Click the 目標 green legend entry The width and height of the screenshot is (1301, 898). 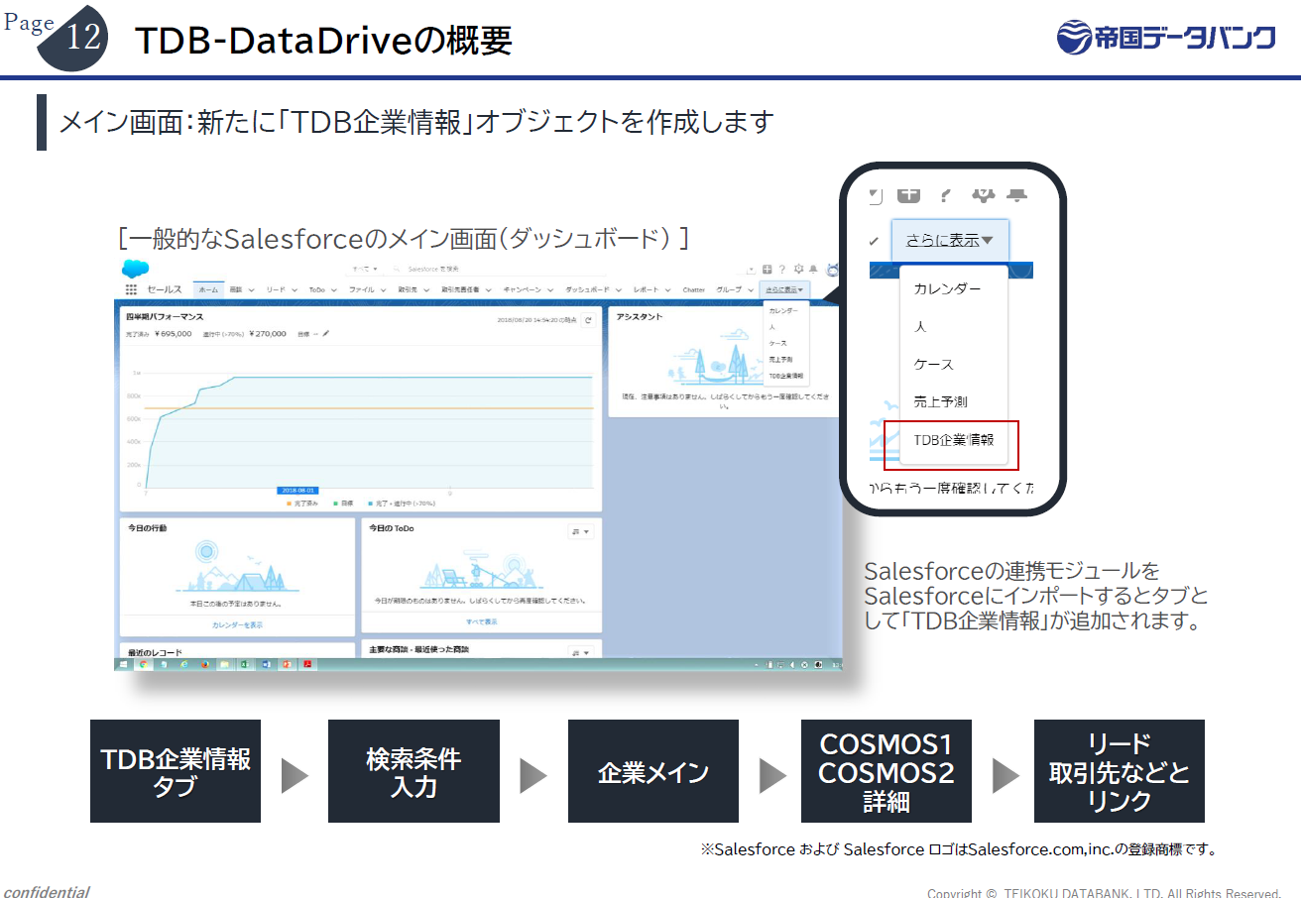(343, 504)
